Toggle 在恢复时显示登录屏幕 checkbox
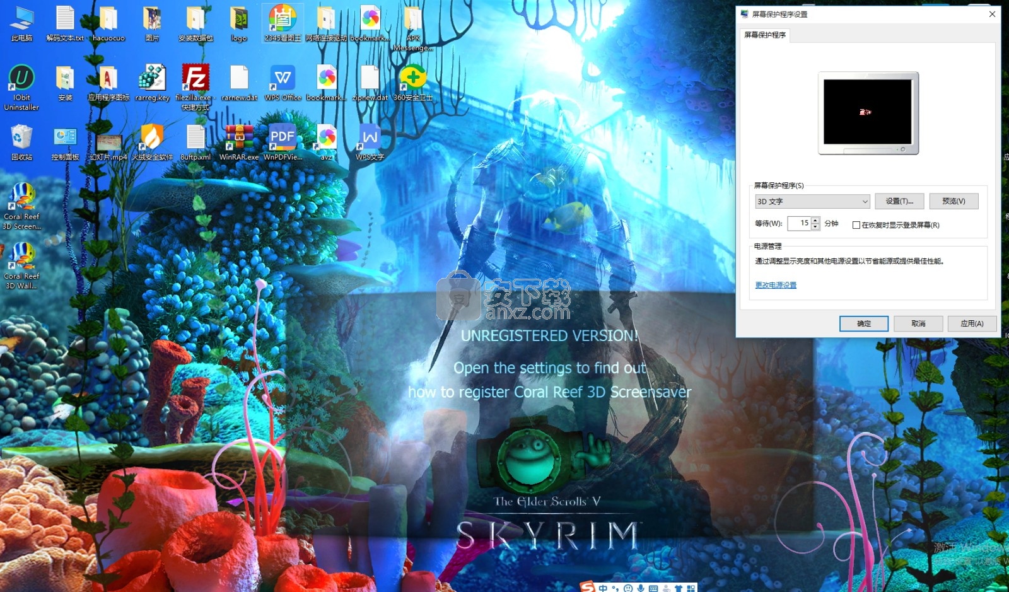This screenshot has width=1009, height=592. click(x=856, y=225)
